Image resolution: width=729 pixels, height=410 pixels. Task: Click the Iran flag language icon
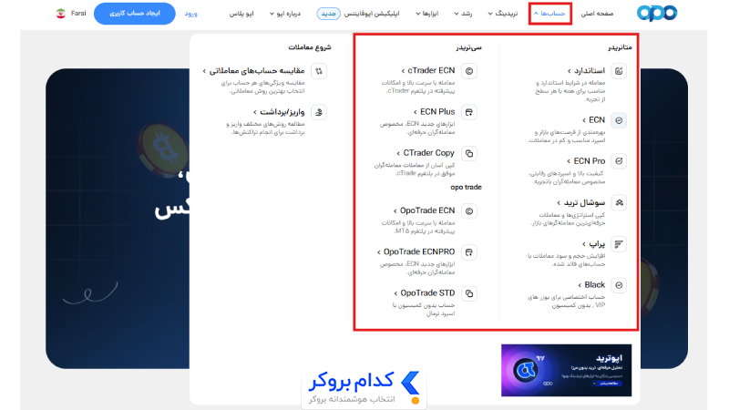(61, 14)
